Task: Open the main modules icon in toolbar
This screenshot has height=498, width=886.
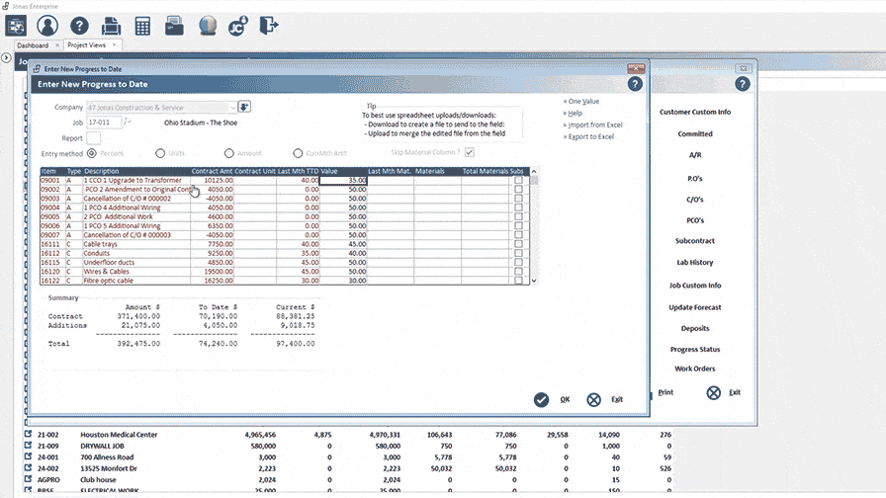Action: click(x=16, y=26)
